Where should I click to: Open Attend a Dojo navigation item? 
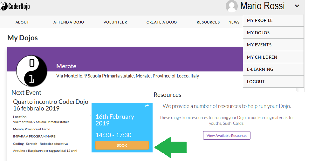pyautogui.click(x=69, y=22)
